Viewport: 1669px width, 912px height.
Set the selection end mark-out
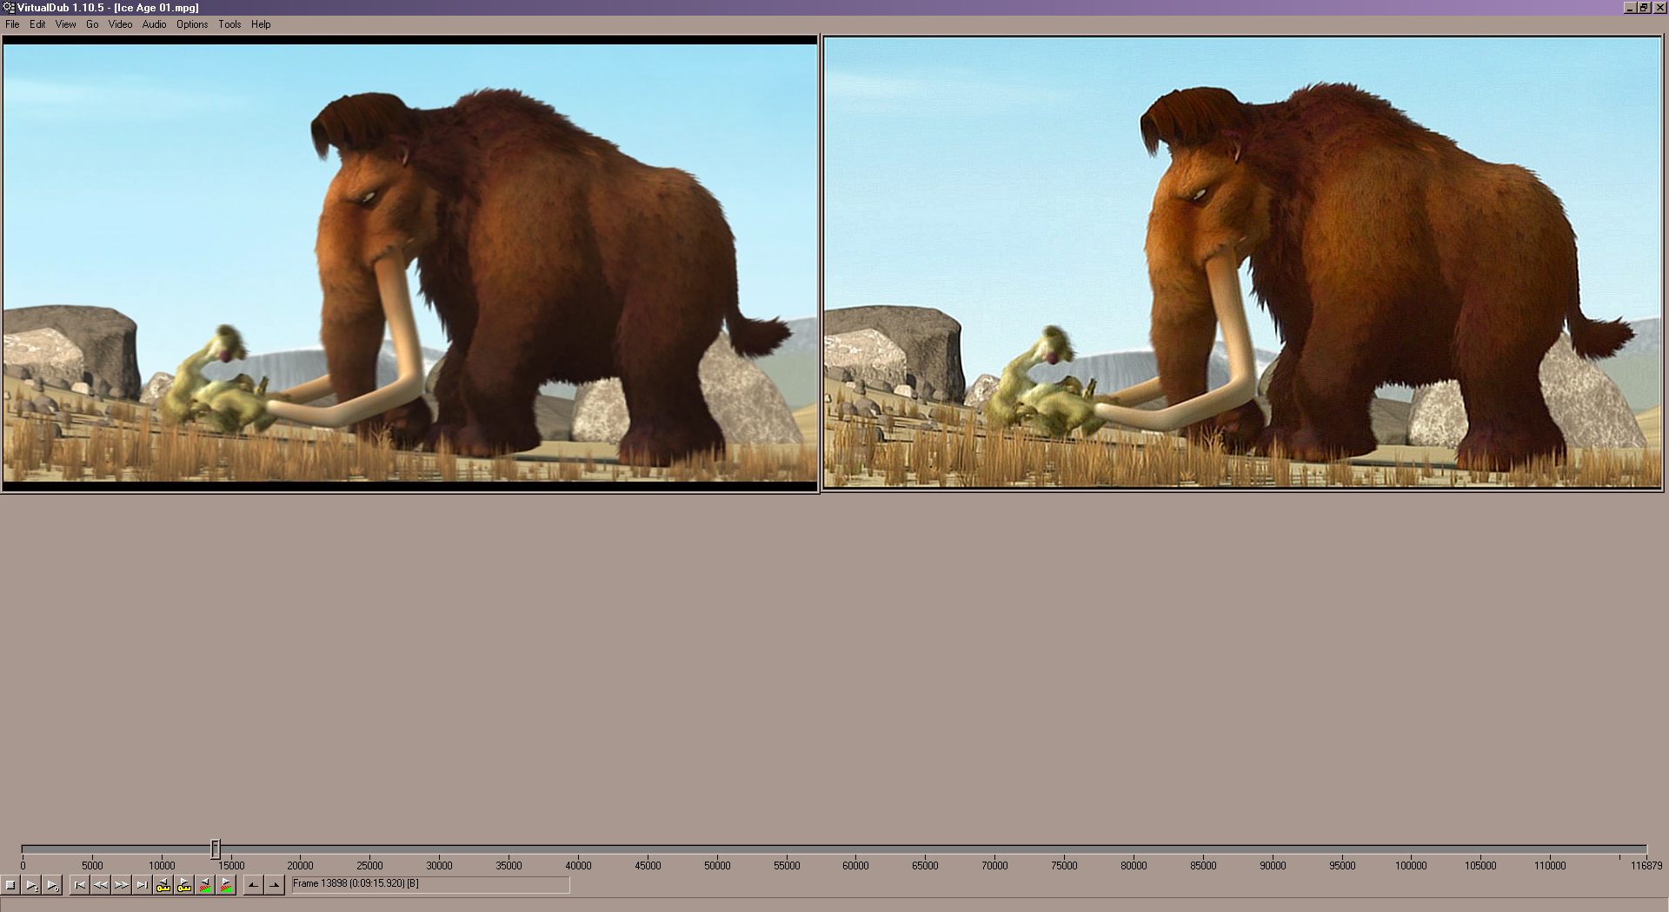pyautogui.click(x=275, y=885)
